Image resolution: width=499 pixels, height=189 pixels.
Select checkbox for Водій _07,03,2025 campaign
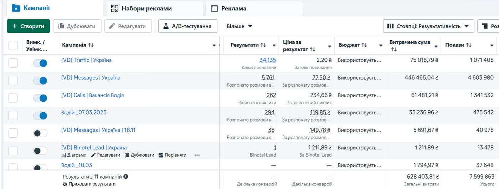point(13,116)
